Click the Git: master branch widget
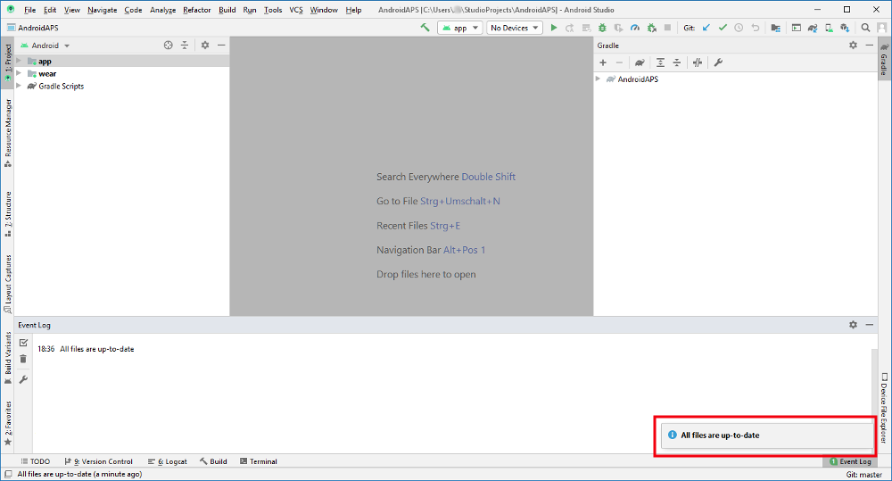 click(864, 474)
